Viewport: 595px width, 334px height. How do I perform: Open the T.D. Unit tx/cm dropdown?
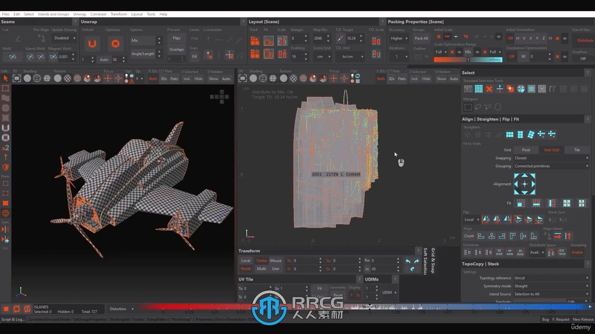pos(350,57)
